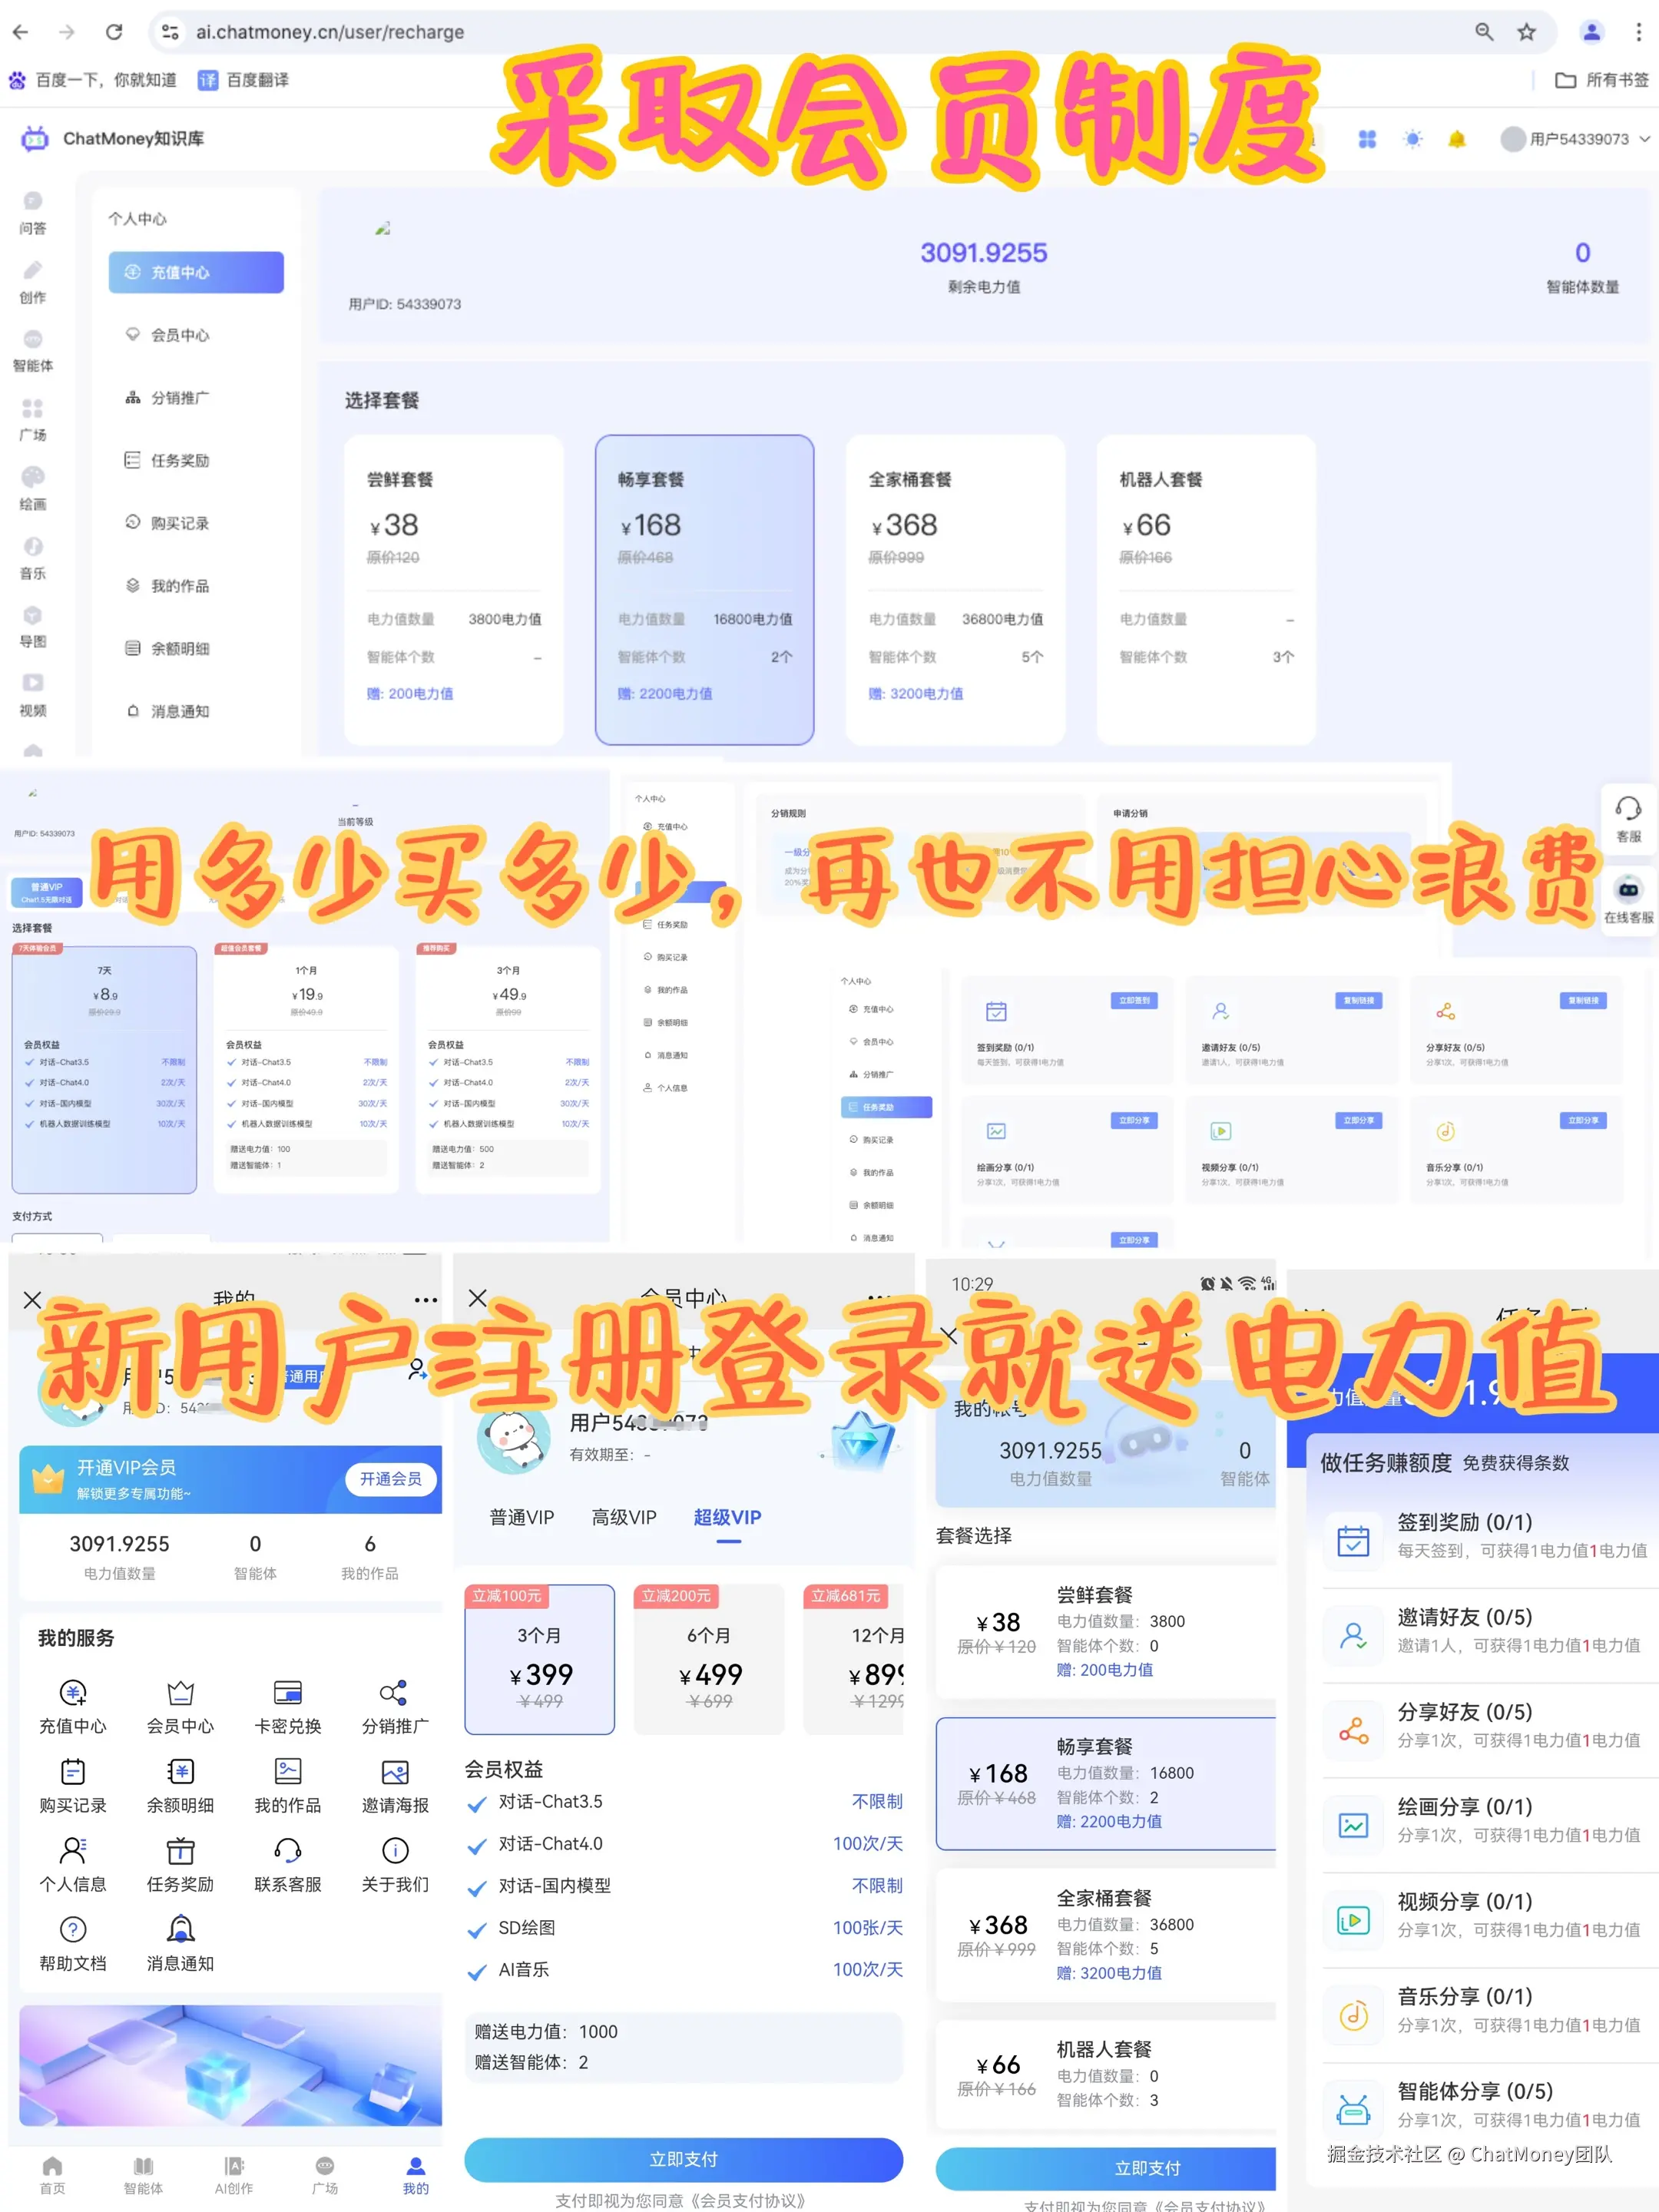The image size is (1659, 2212).
Task: Open 会员中心 in the personal center menu
Action: pyautogui.click(x=180, y=335)
